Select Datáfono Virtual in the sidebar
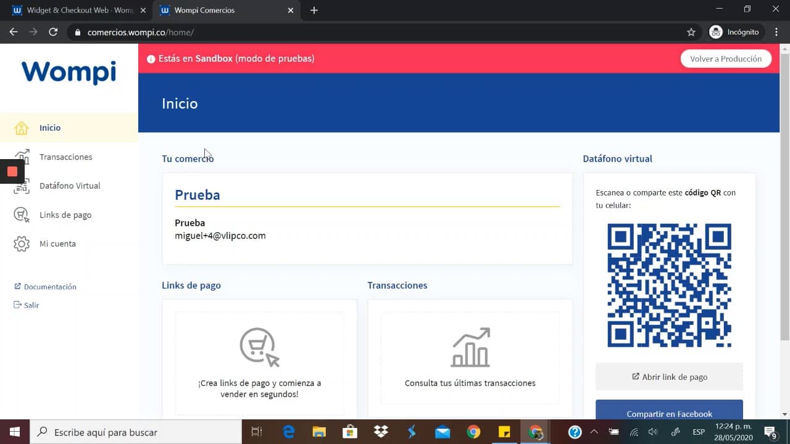790x444 pixels. coord(70,186)
